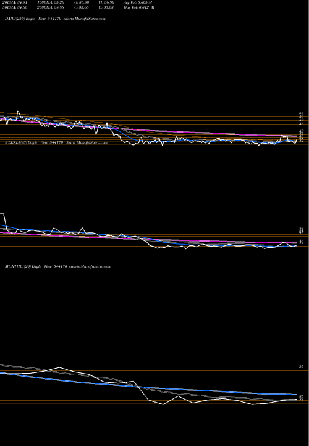Image resolution: width=309 pixels, height=446 pixels.
Task: Click the 20EMA value in the header
Action: [14, 2]
